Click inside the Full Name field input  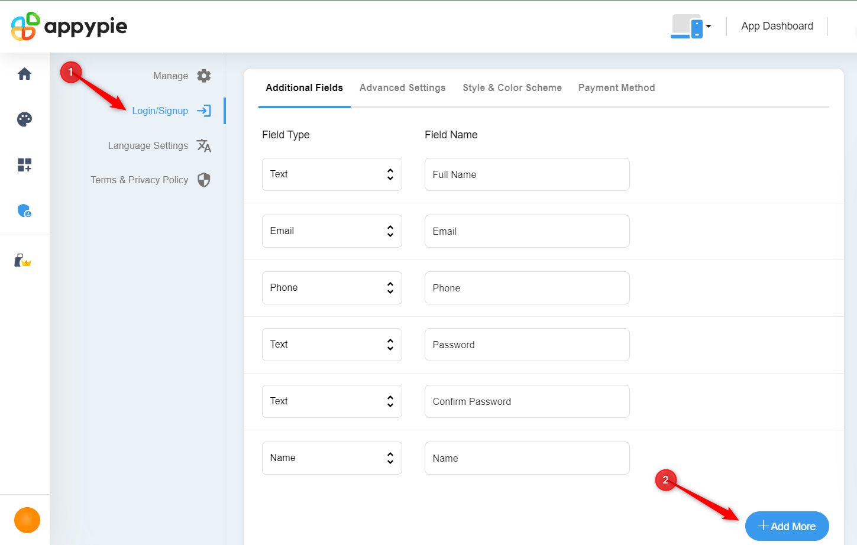click(526, 174)
